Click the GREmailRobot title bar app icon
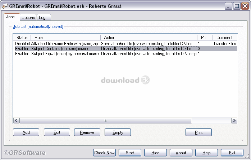This screenshot has width=251, height=160. point(5,6)
